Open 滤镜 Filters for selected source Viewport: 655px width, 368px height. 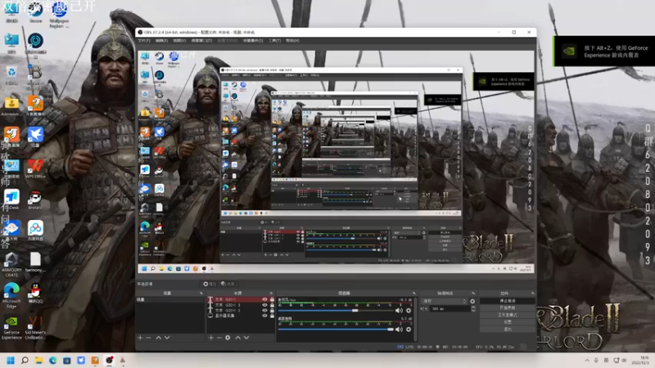click(x=228, y=284)
